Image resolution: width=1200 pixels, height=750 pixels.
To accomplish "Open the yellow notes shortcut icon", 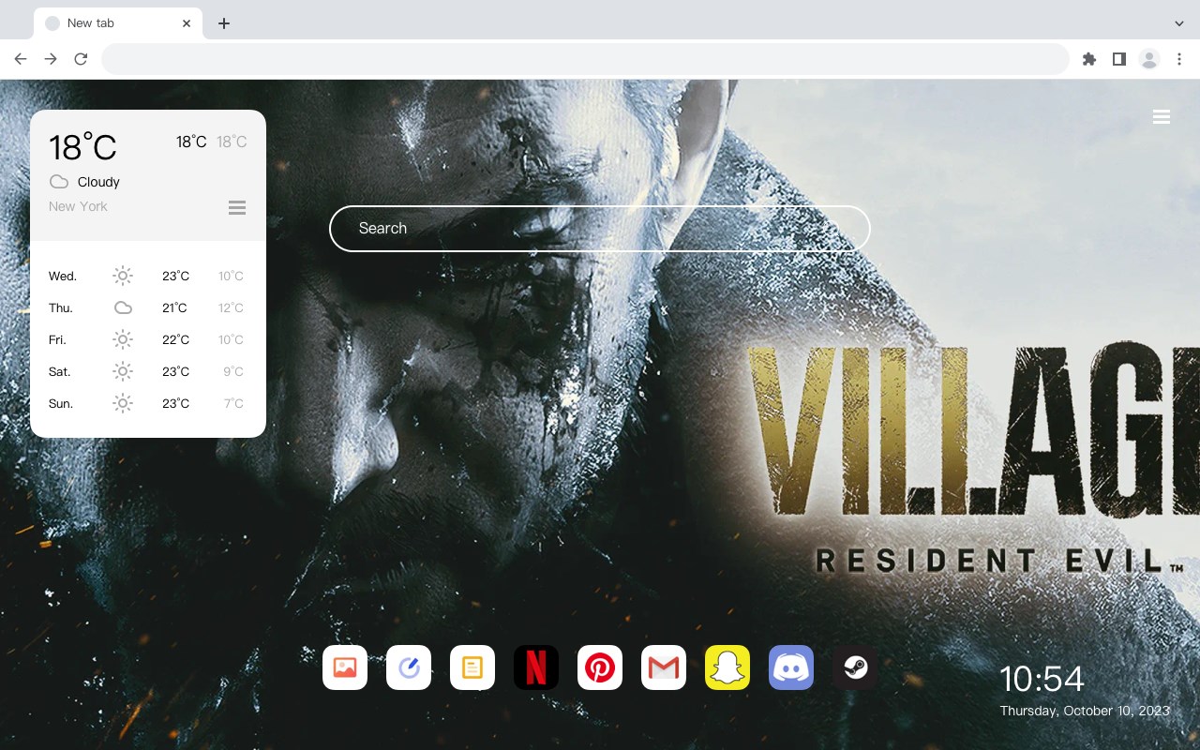I will click(x=472, y=667).
